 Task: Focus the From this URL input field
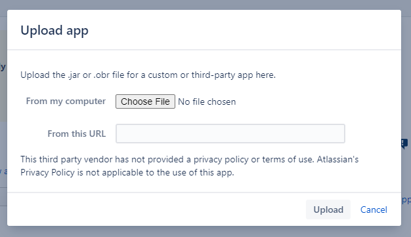(230, 134)
